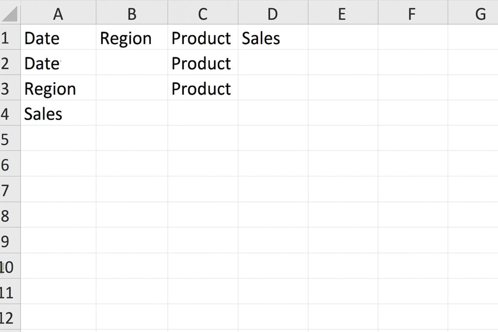Click cell A4 containing Sales
Image resolution: width=498 pixels, height=332 pixels.
pyautogui.click(x=58, y=113)
